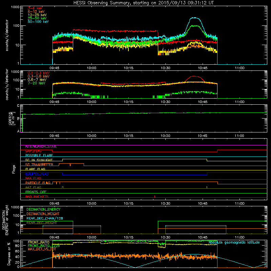Click the Absolute geomagnetic latitude label

[234, 242]
